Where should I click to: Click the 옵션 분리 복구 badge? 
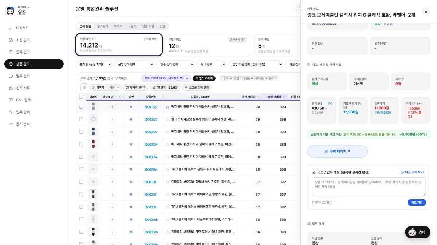tap(237, 39)
